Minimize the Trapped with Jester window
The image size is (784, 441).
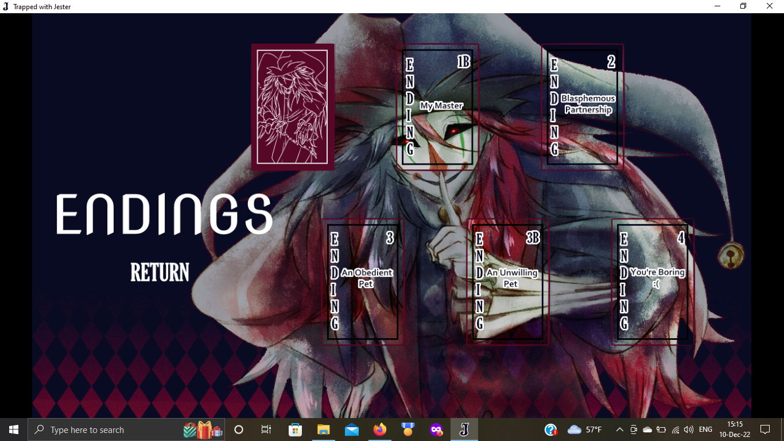coord(717,6)
